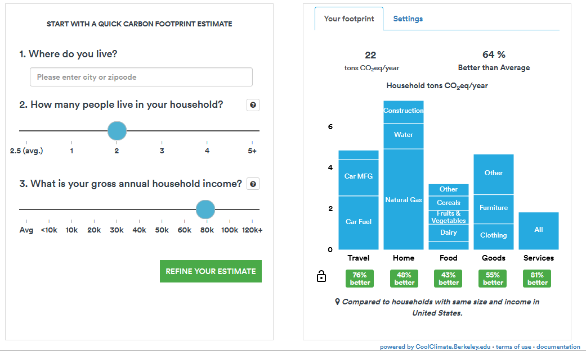586x351 pixels.
Task: Set household size slider to 4
Action: point(207,131)
